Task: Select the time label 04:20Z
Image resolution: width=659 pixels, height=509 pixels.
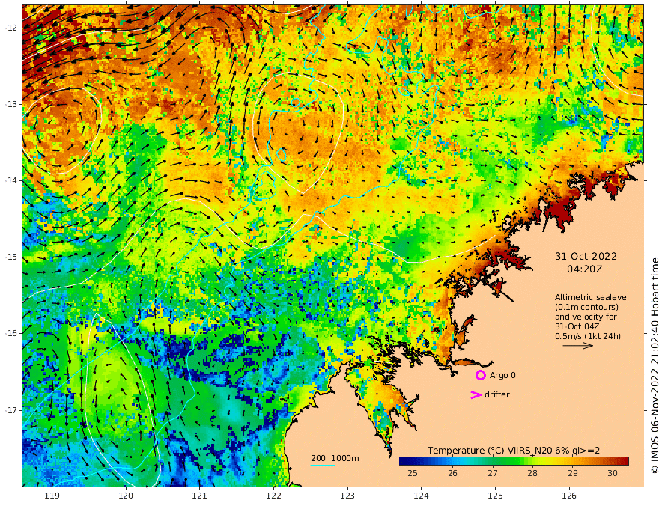Action: coord(585,269)
